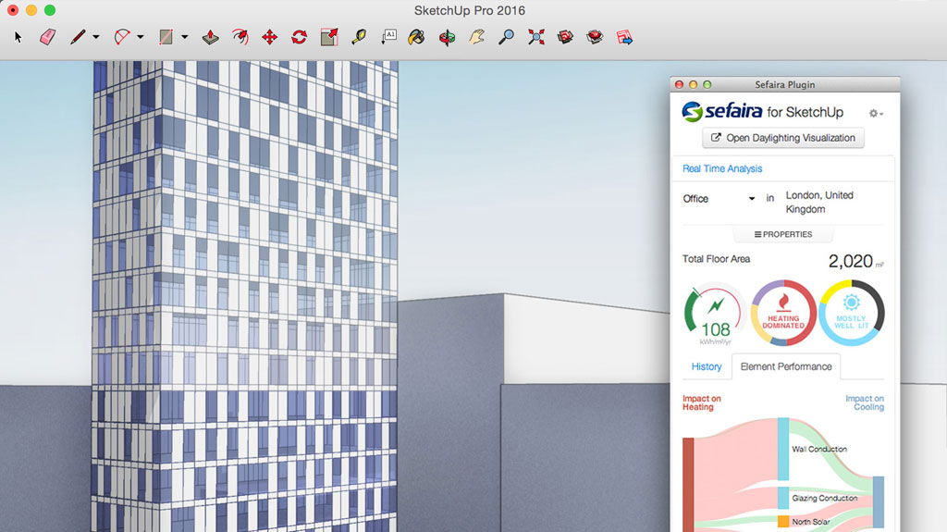The image size is (947, 532).
Task: Select the arrow Select tool
Action: [18, 38]
